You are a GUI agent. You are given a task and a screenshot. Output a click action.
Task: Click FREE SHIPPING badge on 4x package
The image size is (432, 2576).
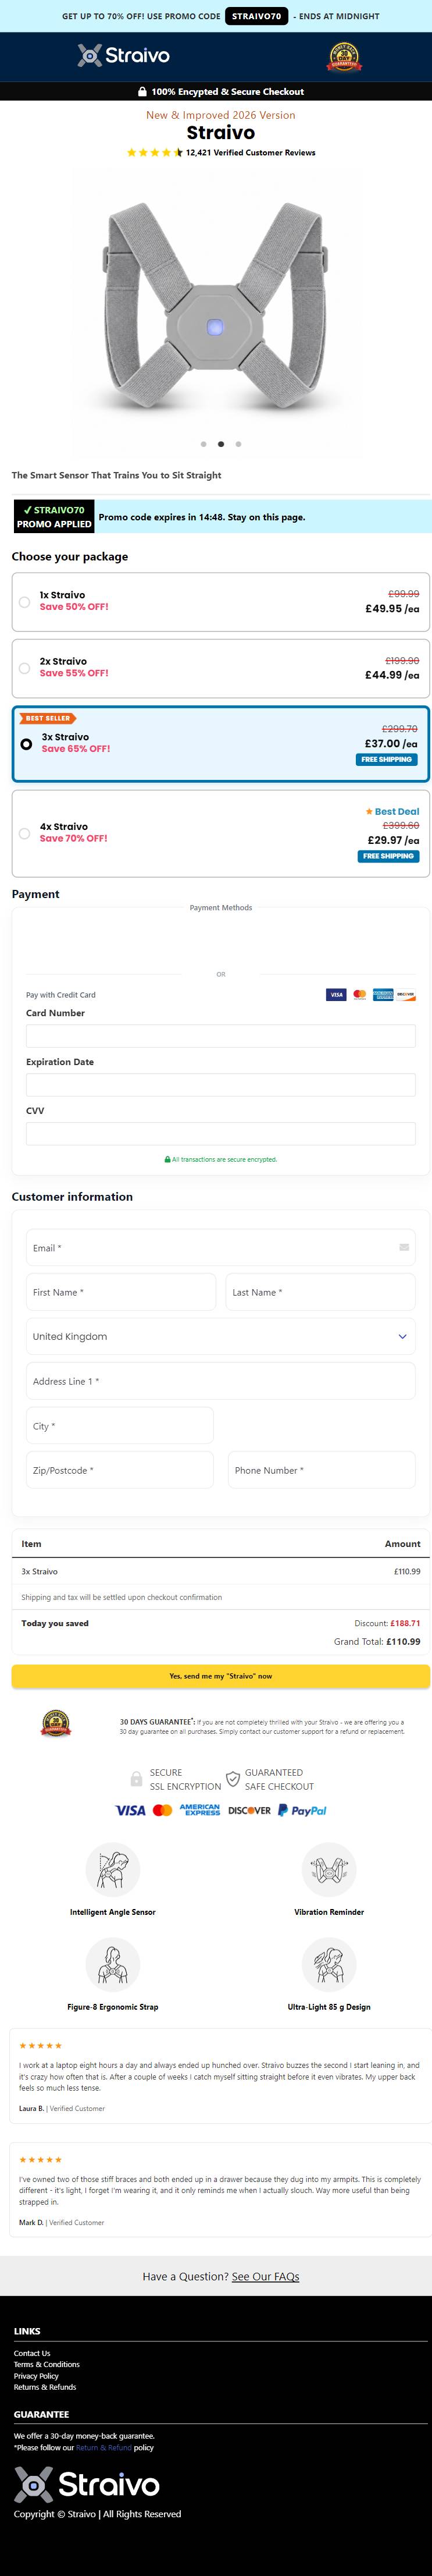tap(388, 856)
